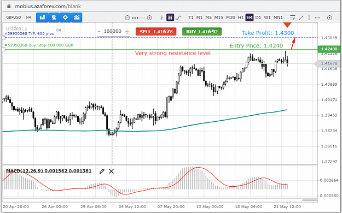Click the 100000 volume input field

coord(113,31)
